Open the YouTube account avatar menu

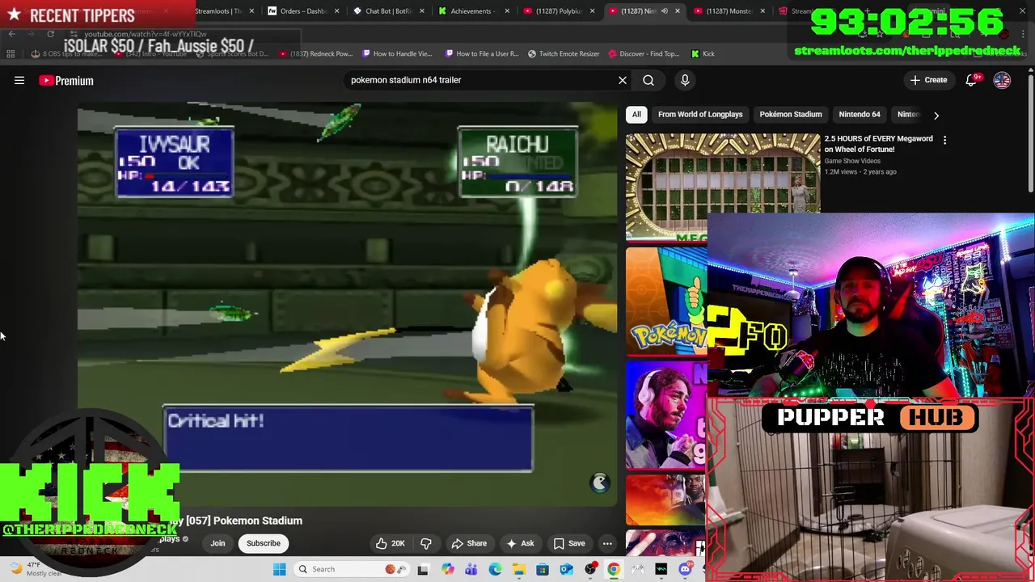[1002, 80]
